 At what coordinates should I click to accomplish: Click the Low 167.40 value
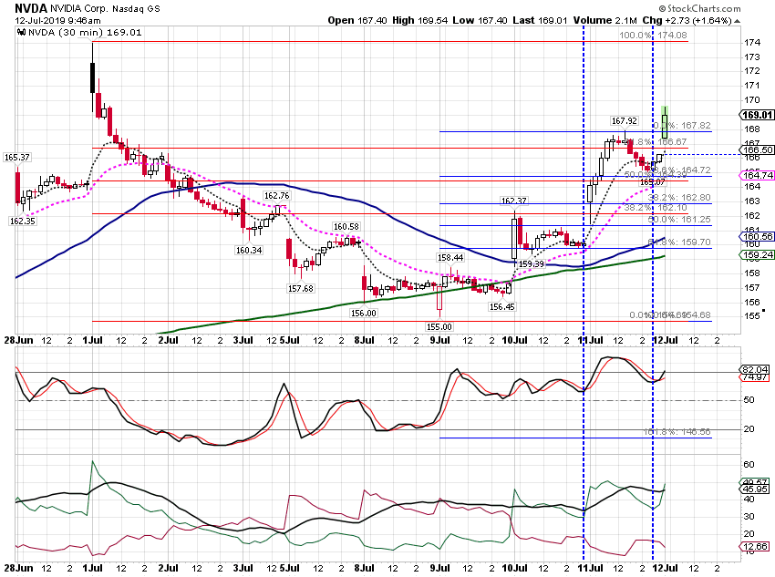480,20
